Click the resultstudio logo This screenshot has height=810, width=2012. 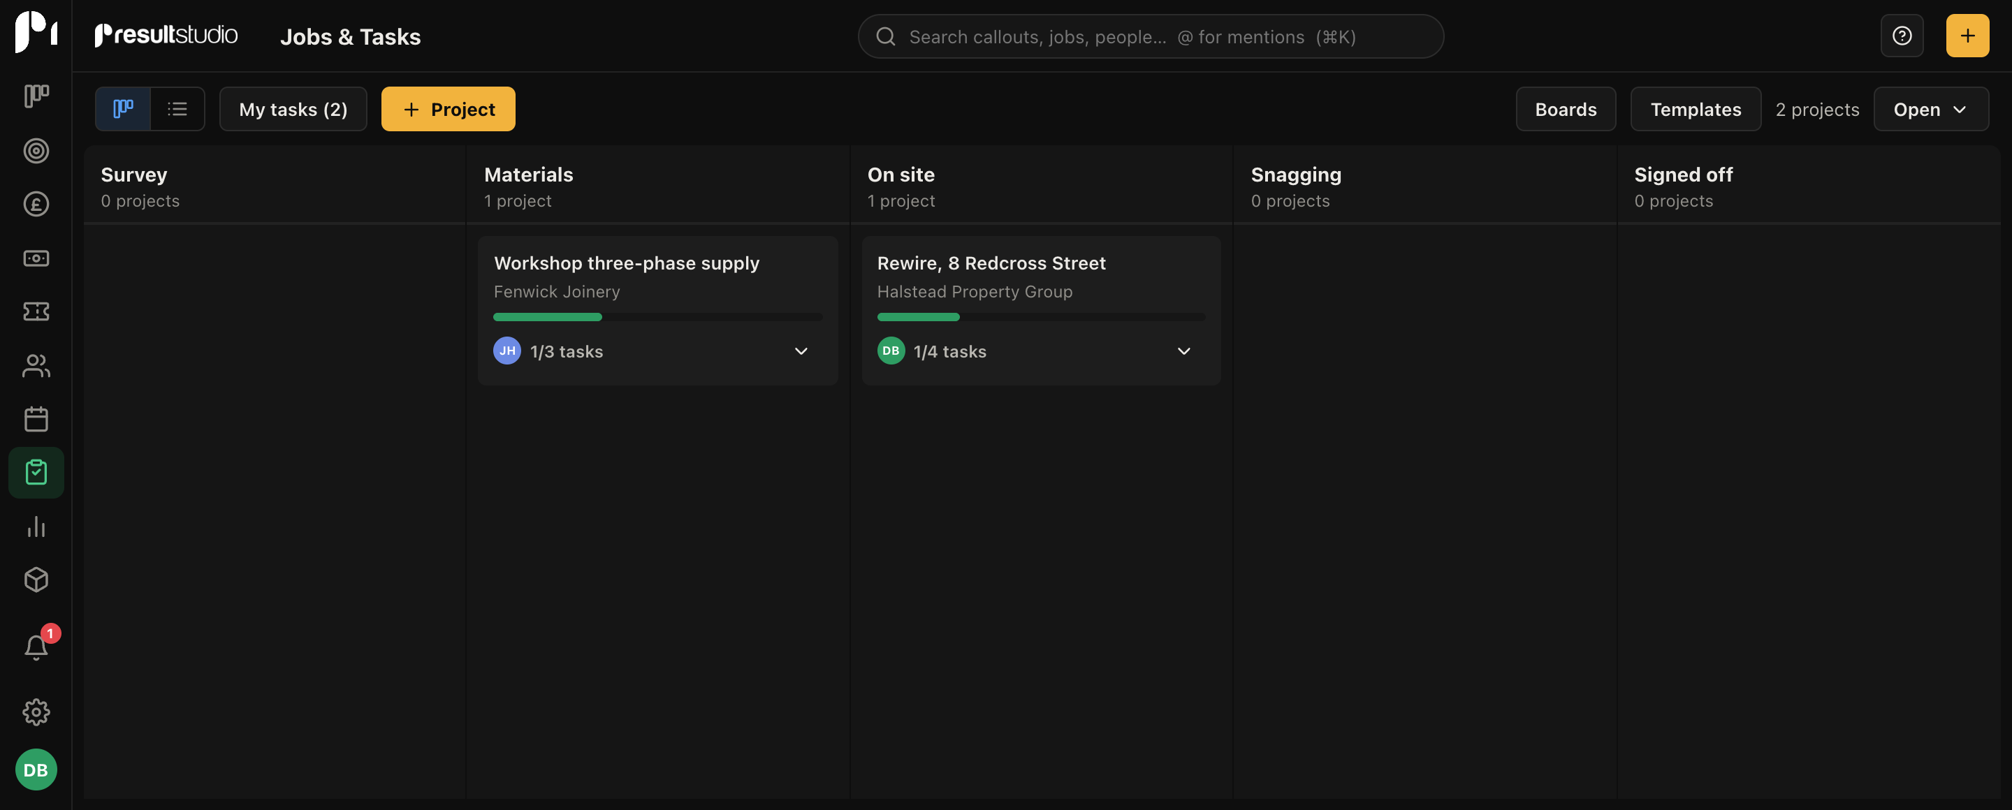pyautogui.click(x=166, y=35)
